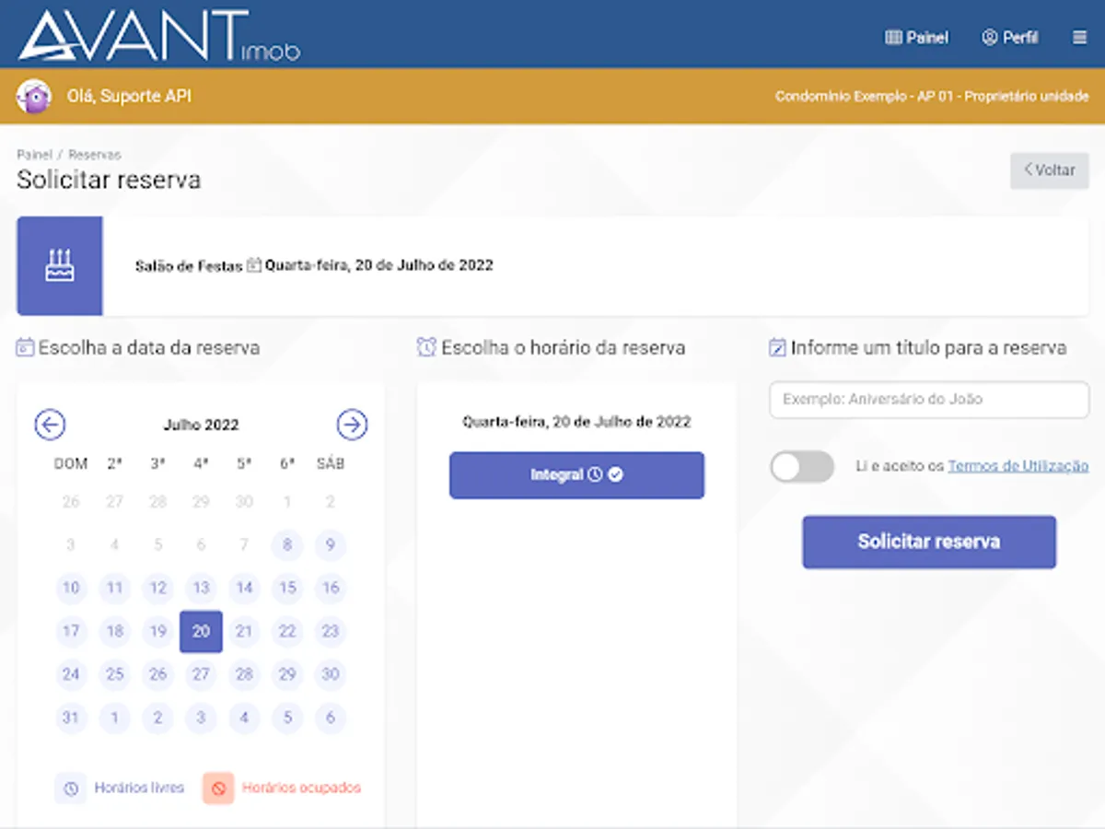The image size is (1105, 829).
Task: Click edit icon beside Informe um título
Action: [777, 347]
